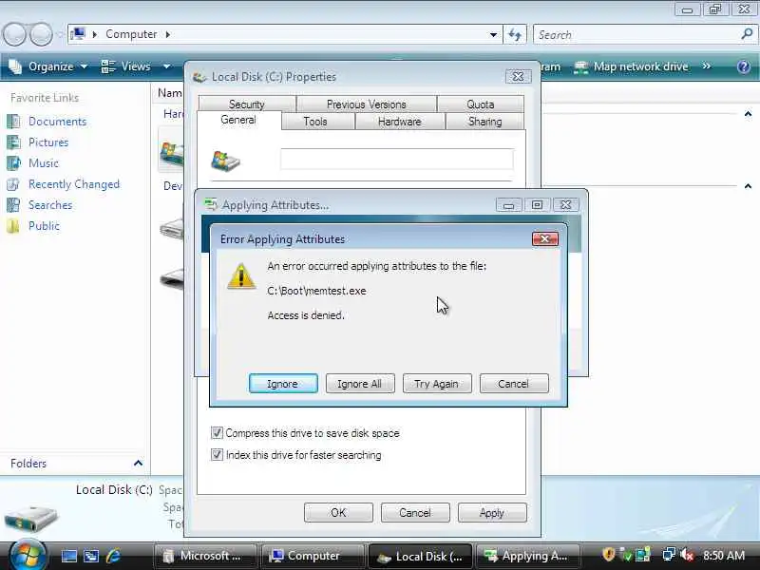Click the drive label input field
This screenshot has width=760, height=570.
[396, 160]
